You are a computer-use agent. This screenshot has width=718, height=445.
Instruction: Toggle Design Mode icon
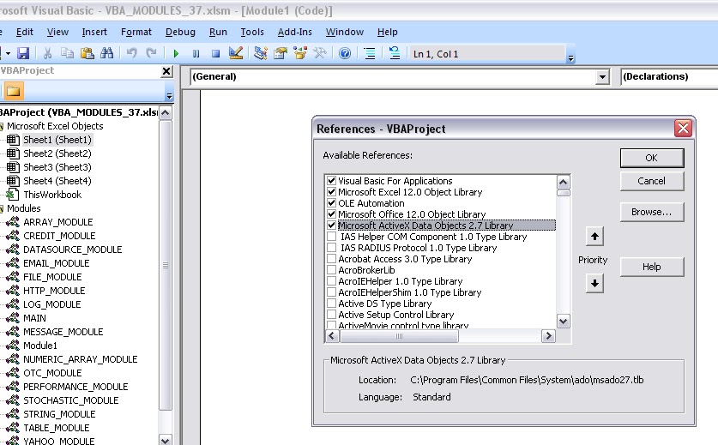[236, 53]
